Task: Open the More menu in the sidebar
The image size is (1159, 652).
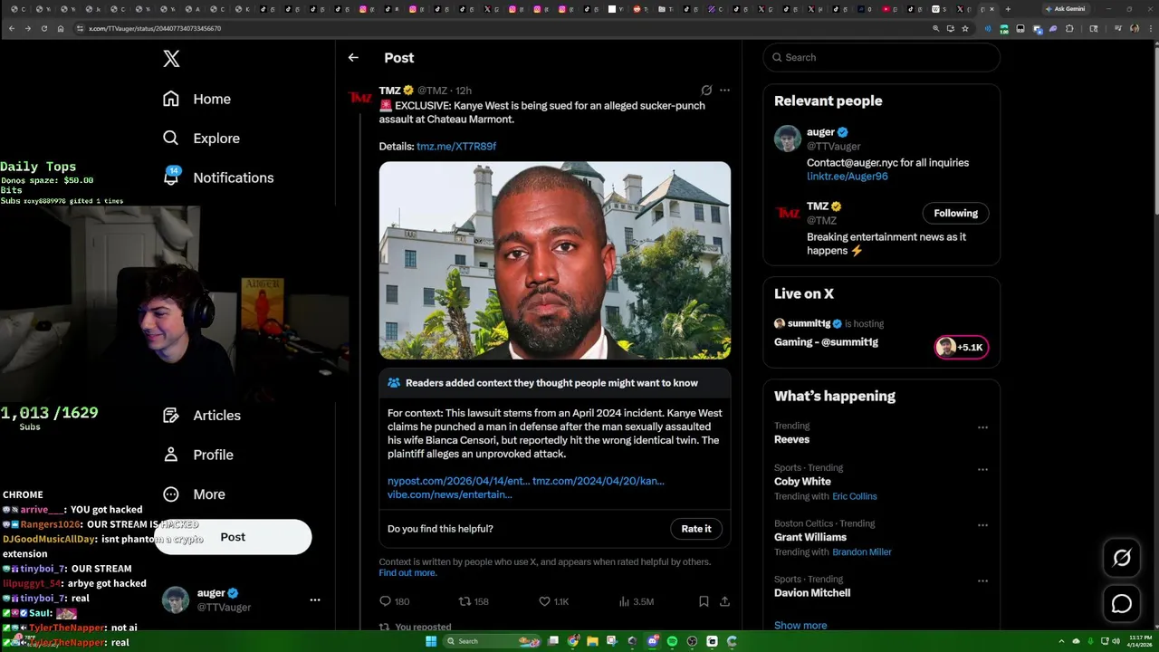Action: click(194, 494)
